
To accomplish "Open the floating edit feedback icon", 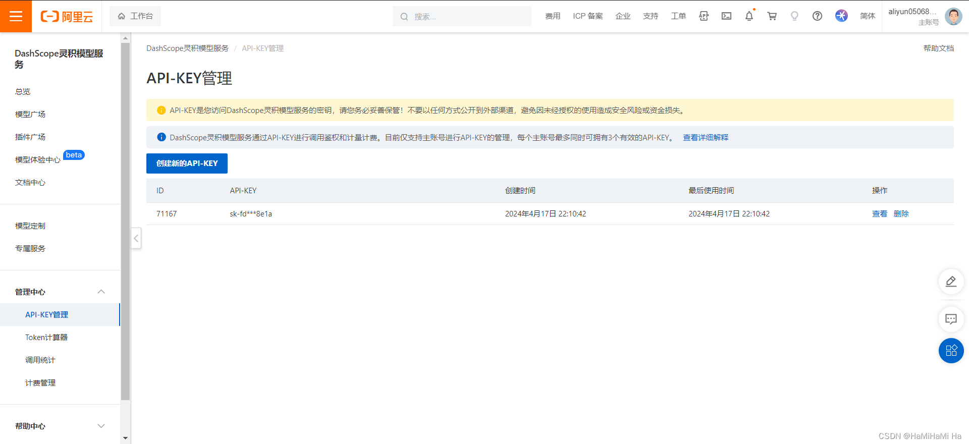I will coord(951,282).
